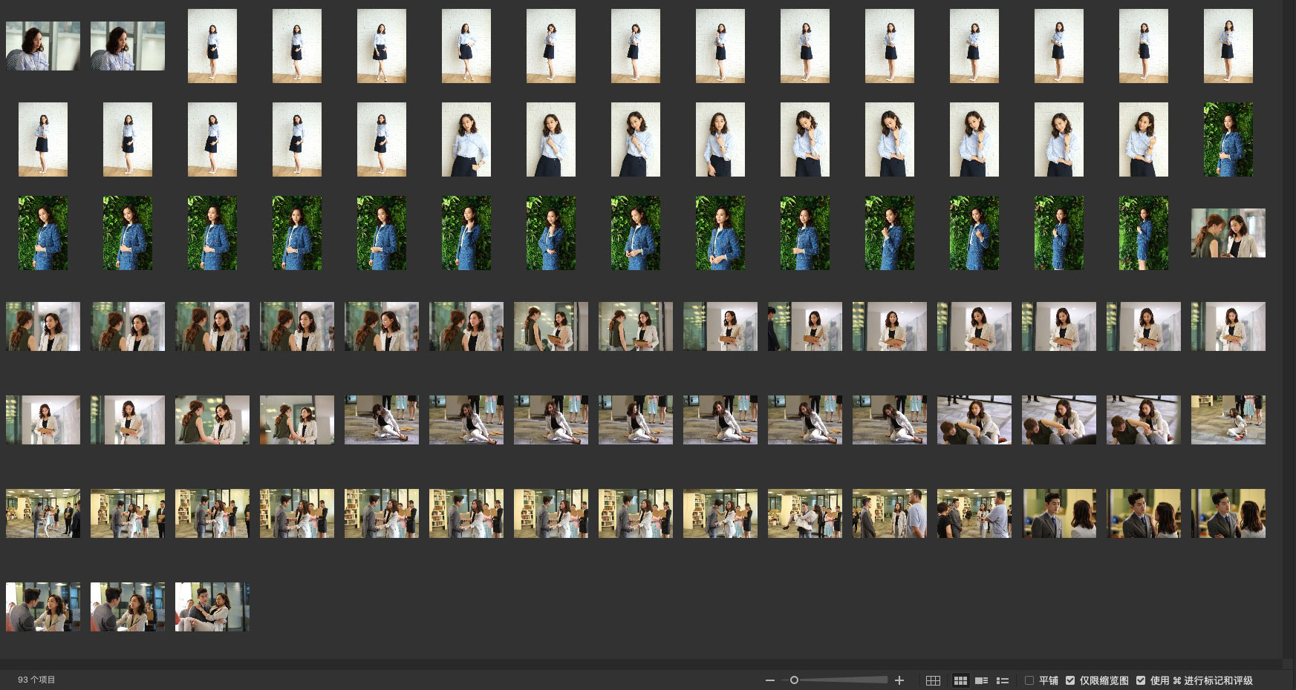Viewport: 1296px width, 690px height.
Task: Select the first thumbnail in the fourth row
Action: (x=43, y=326)
